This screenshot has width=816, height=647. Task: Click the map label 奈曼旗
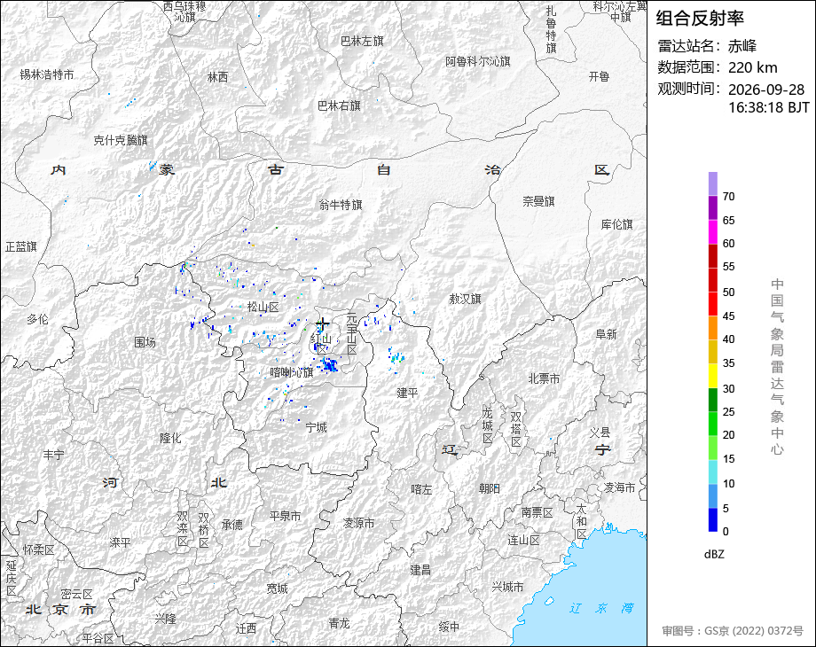point(538,201)
